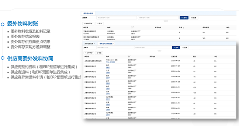Click bullet 委外库存结余报表

point(25,36)
